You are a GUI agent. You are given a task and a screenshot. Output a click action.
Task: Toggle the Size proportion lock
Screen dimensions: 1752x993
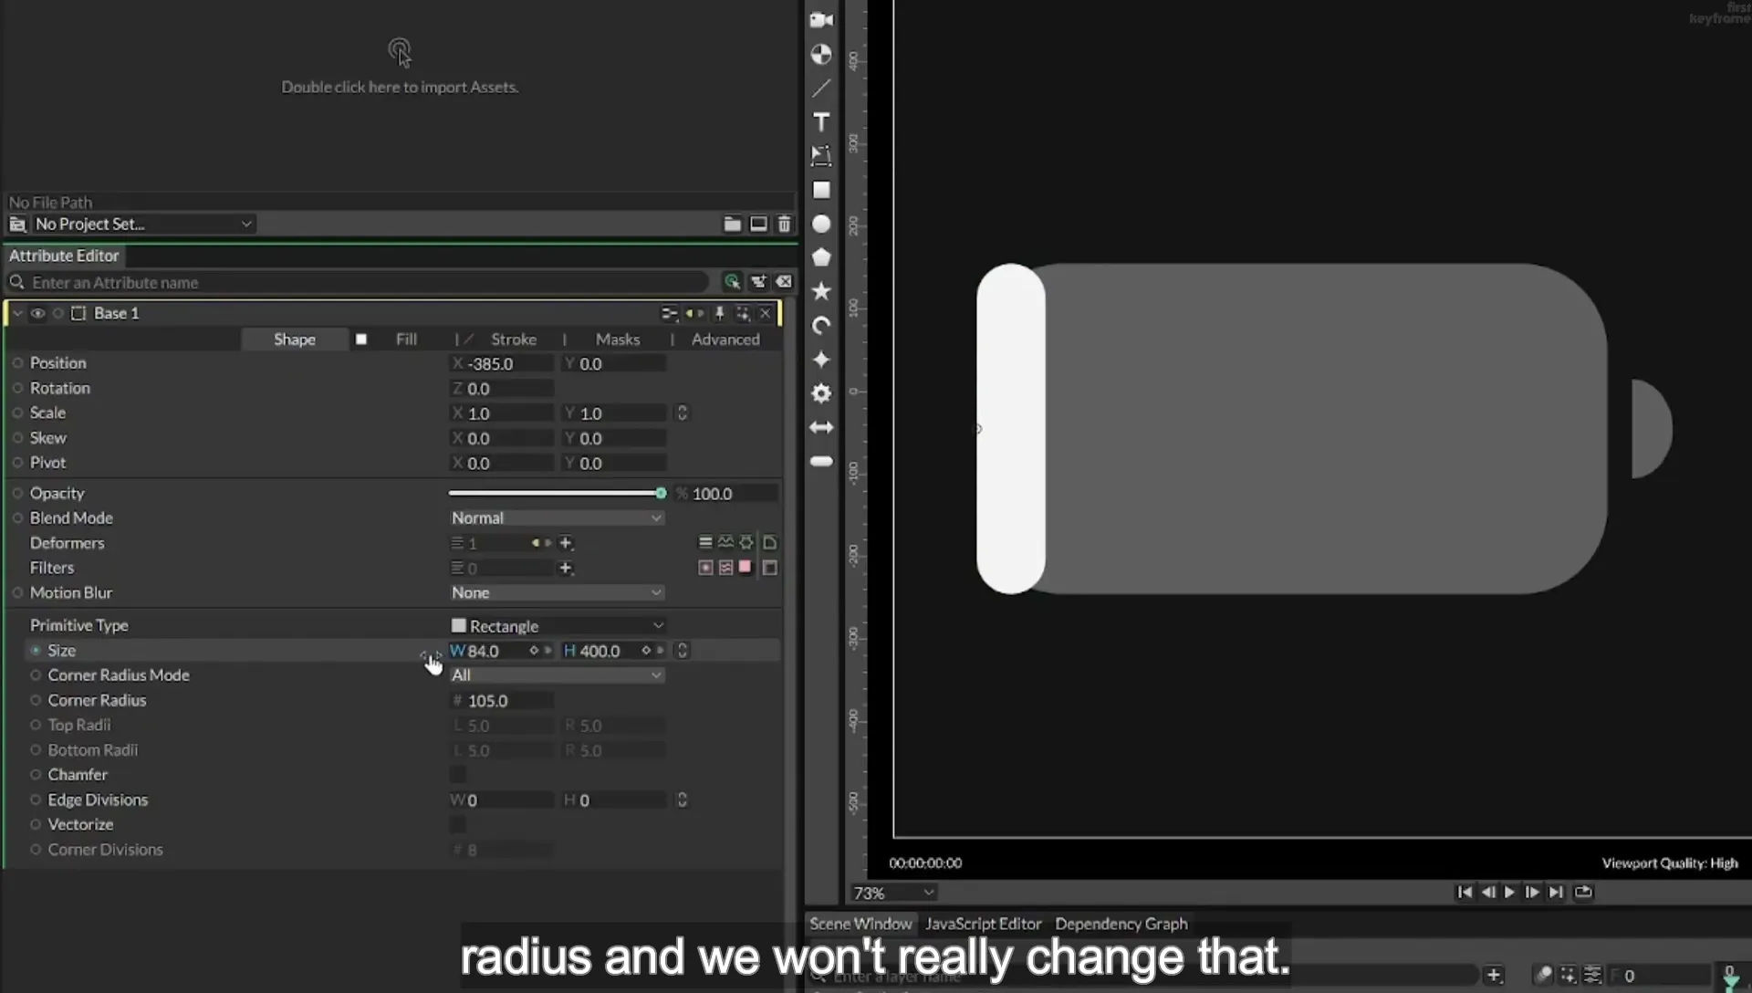(x=682, y=651)
